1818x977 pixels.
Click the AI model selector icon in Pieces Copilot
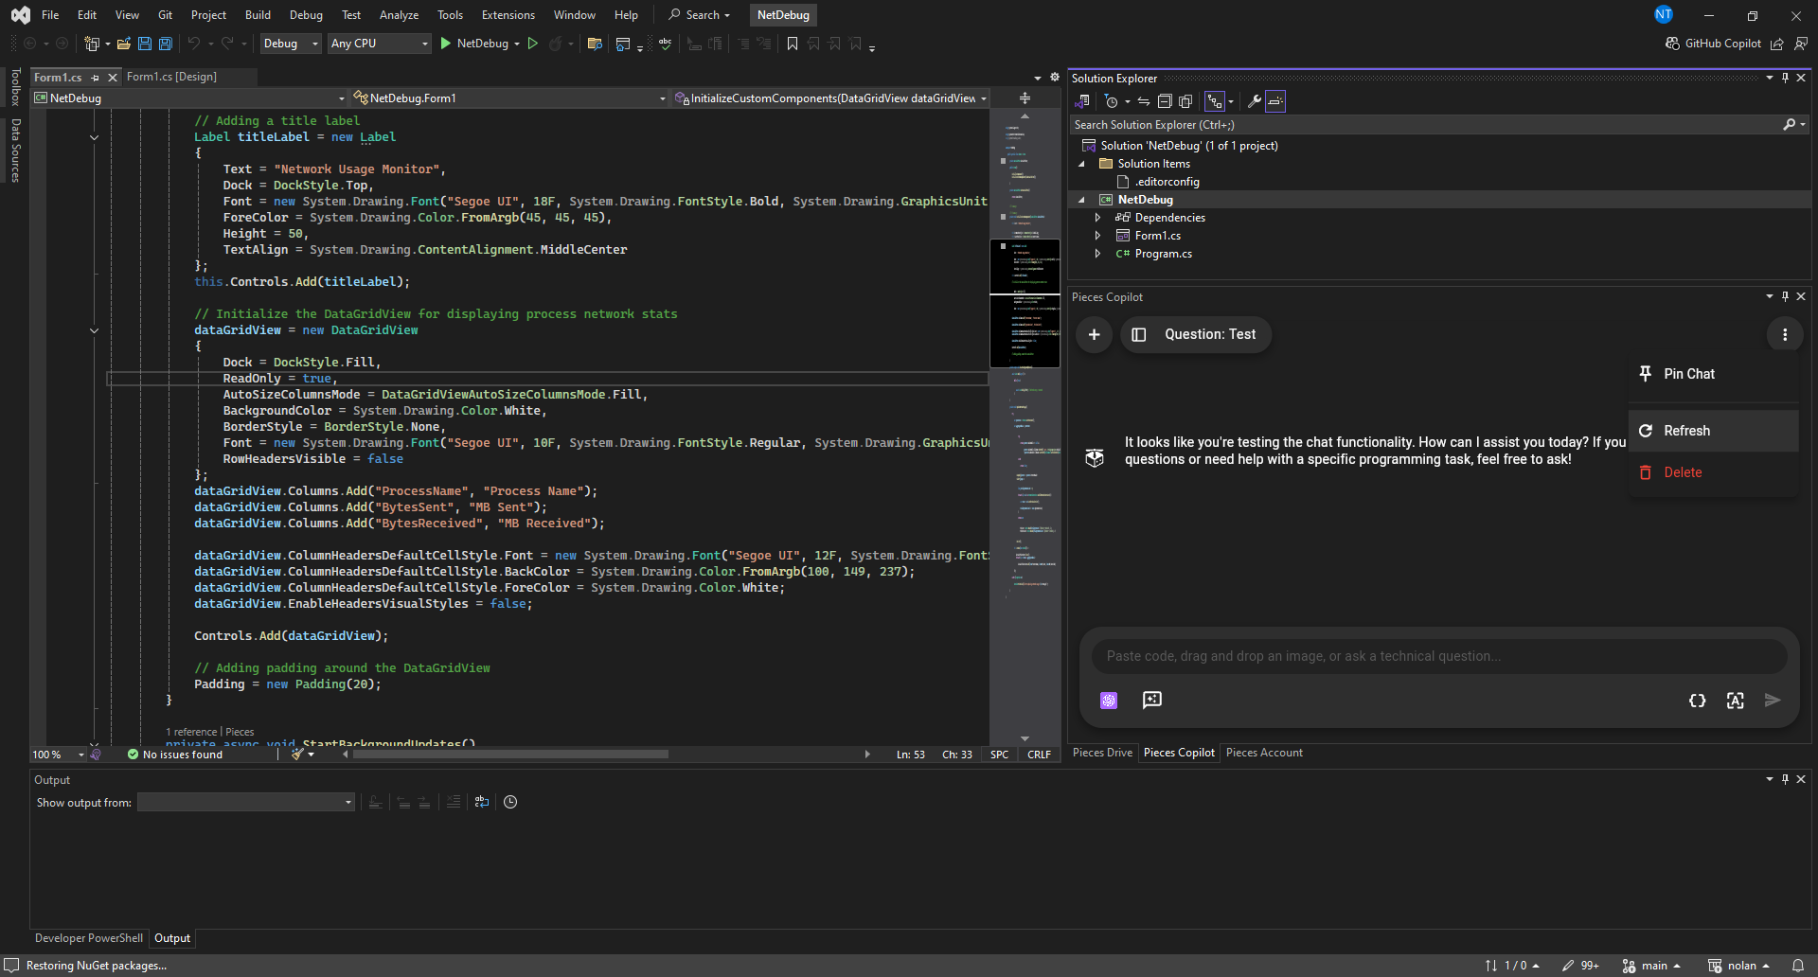click(1109, 701)
